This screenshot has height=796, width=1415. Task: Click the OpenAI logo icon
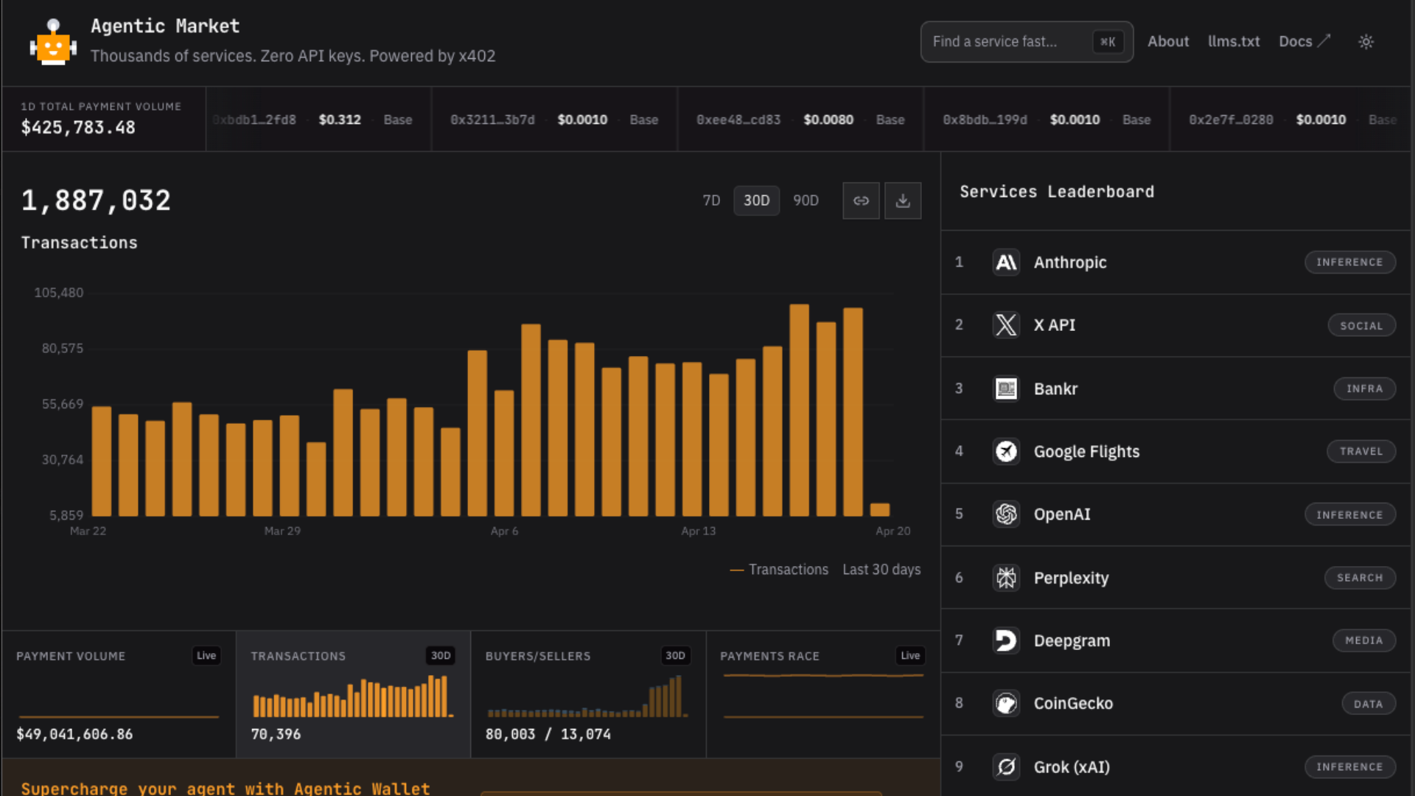(1006, 514)
